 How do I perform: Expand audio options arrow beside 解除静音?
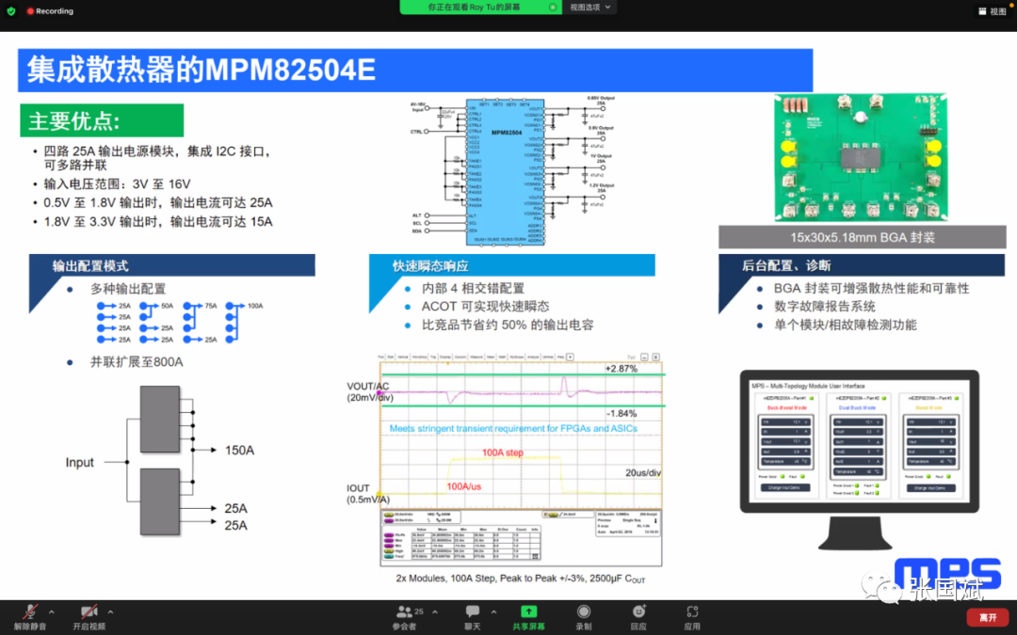(x=52, y=611)
